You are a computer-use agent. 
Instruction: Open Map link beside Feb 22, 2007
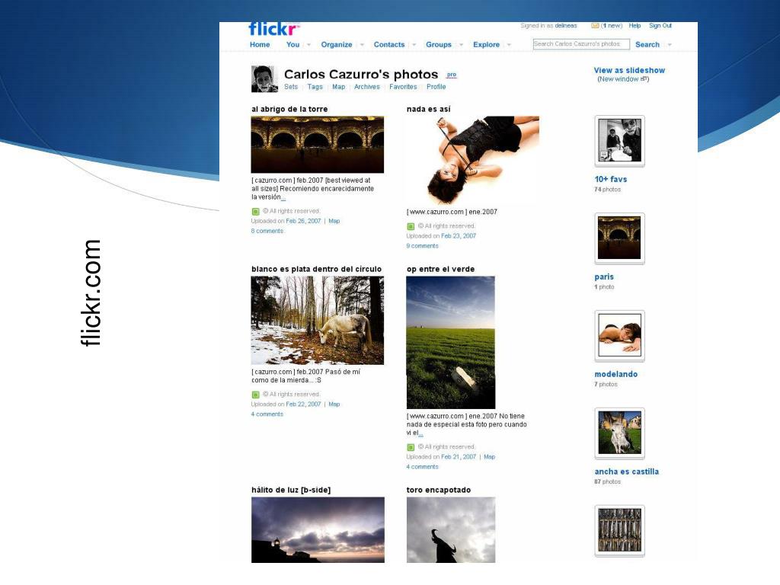pyautogui.click(x=334, y=404)
